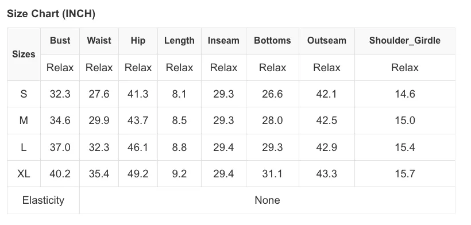Image resolution: width=471 pixels, height=225 pixels.
Task: Click the M size row label
Action: point(24,121)
